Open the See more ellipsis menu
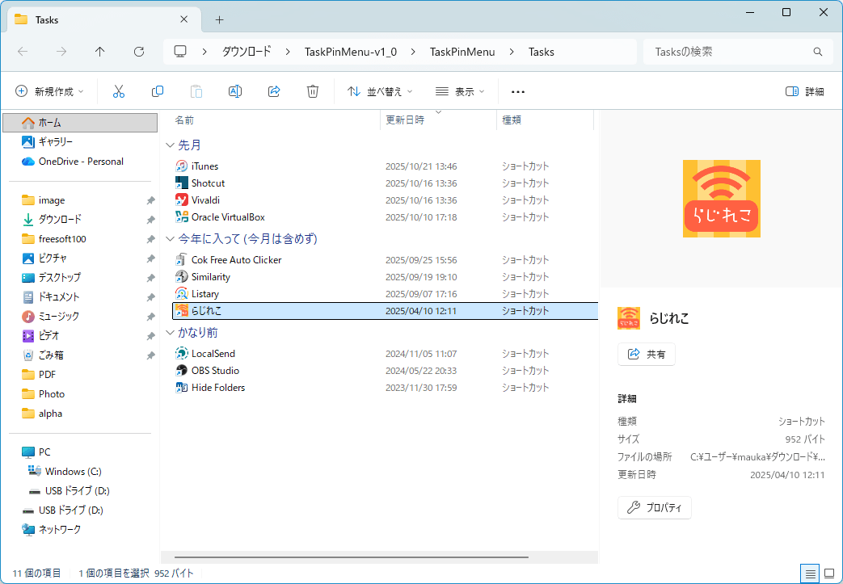 pos(518,91)
